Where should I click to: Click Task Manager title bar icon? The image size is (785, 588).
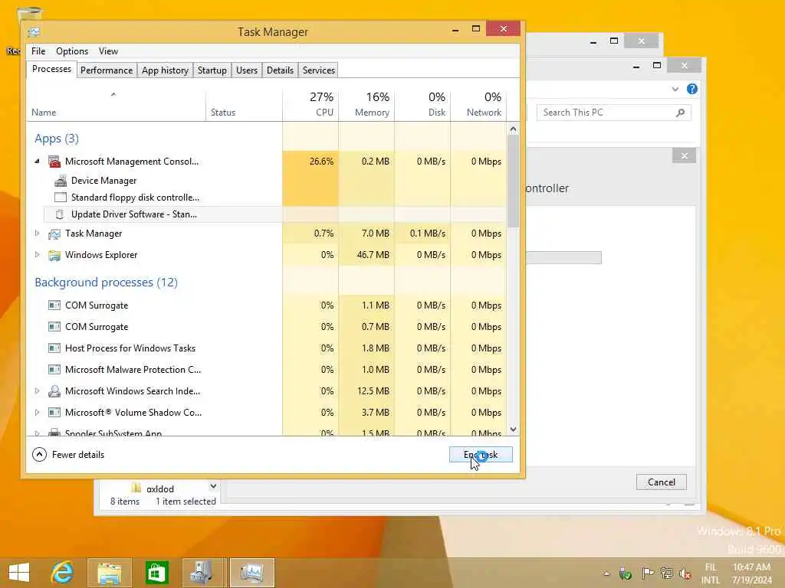point(34,32)
